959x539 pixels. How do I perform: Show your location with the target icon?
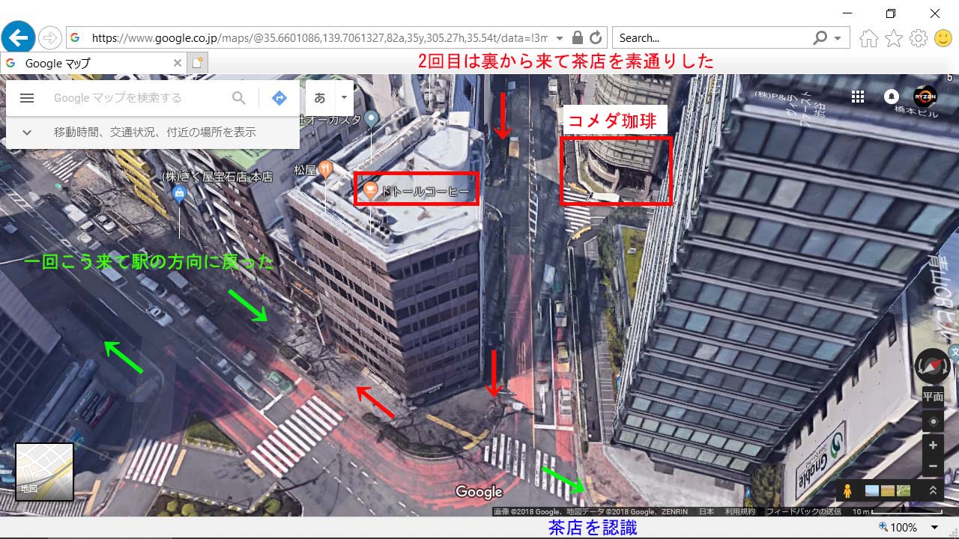coord(933,421)
